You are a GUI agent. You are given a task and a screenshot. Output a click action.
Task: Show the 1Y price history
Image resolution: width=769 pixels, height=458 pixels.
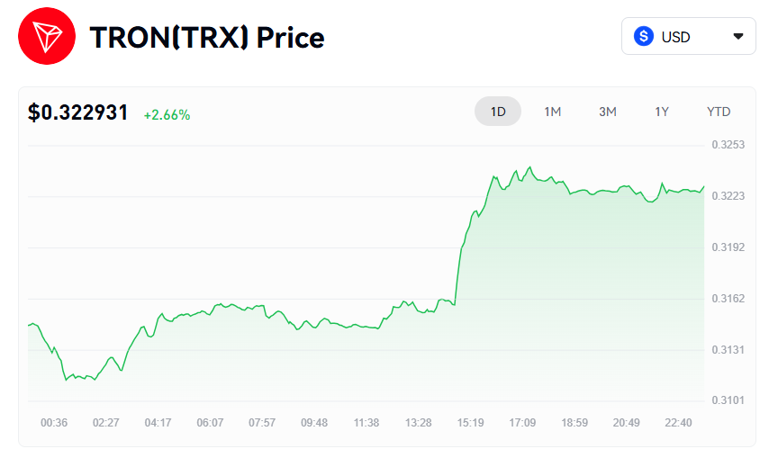click(x=662, y=112)
